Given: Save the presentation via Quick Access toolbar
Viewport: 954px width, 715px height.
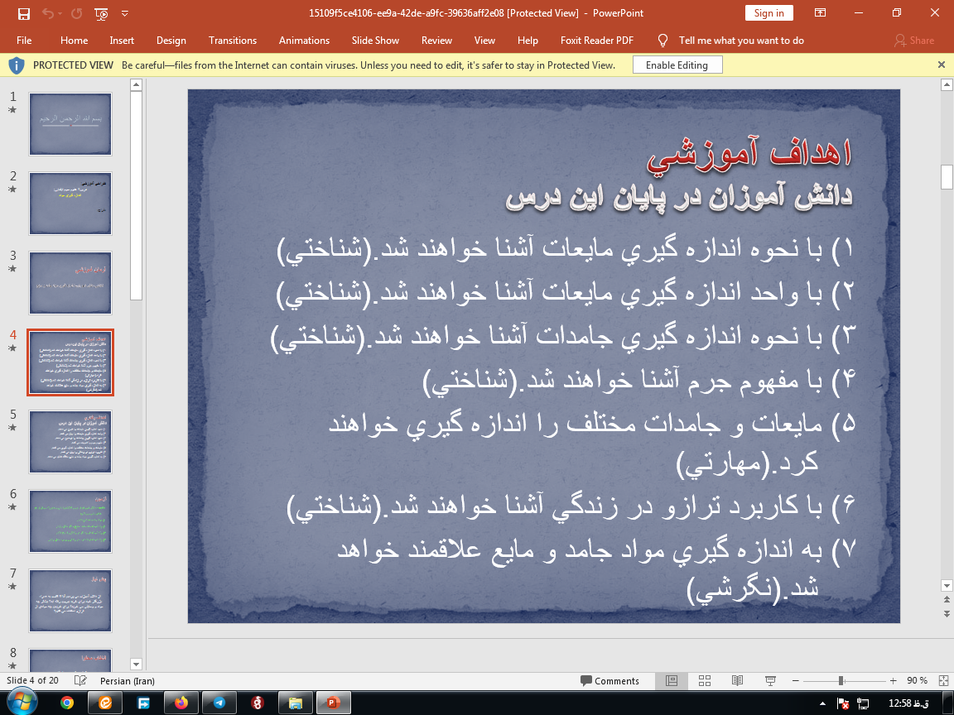Looking at the screenshot, I should 23,12.
